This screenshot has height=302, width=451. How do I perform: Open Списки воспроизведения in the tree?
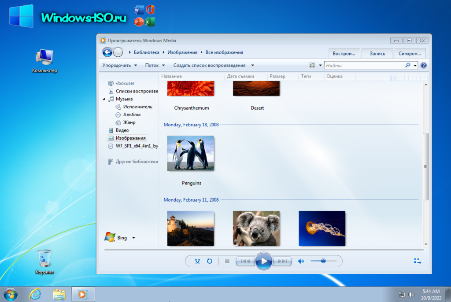(x=137, y=91)
